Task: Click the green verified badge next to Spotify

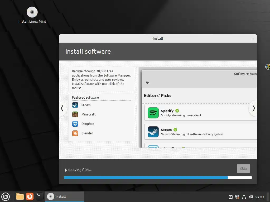Action: tap(177, 111)
